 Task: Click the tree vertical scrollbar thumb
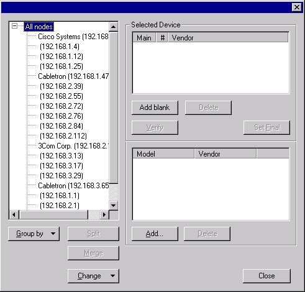114,107
